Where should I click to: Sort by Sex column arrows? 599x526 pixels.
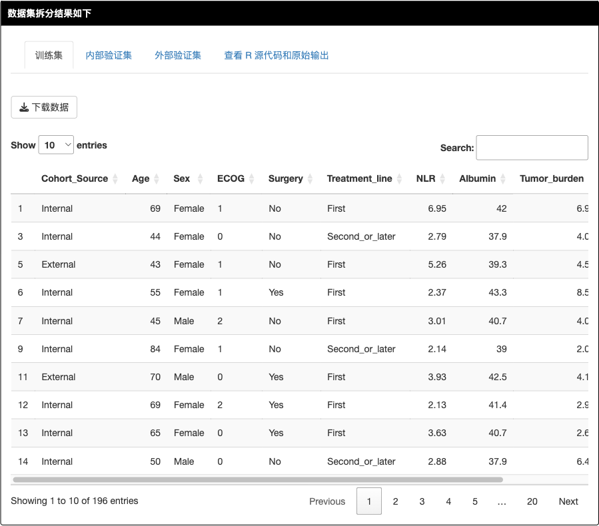(200, 178)
